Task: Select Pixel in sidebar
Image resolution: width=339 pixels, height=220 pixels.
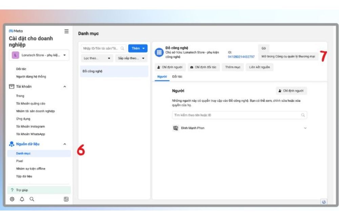Action: (19, 161)
